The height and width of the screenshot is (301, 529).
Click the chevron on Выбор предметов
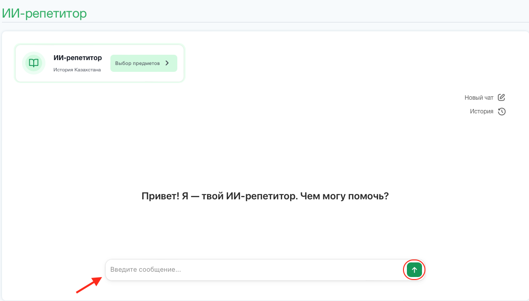(167, 63)
